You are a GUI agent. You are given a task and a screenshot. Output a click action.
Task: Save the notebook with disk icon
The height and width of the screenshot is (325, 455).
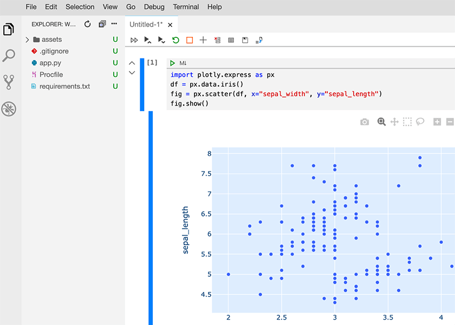click(x=245, y=40)
